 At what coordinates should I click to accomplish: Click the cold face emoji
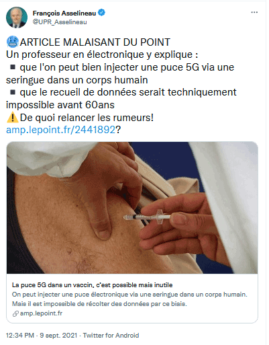tap(13, 42)
